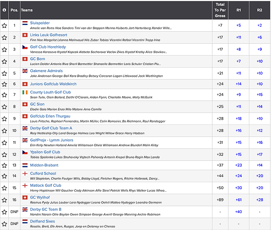Open the Midden-Brabant team link
The height and width of the screenshot is (230, 271).
pyautogui.click(x=44, y=165)
